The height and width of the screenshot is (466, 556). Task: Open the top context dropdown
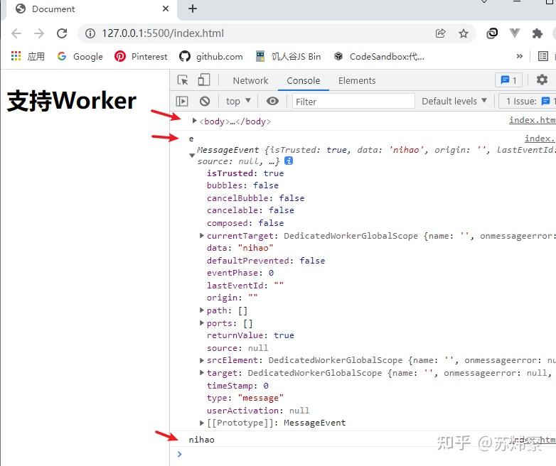point(238,102)
